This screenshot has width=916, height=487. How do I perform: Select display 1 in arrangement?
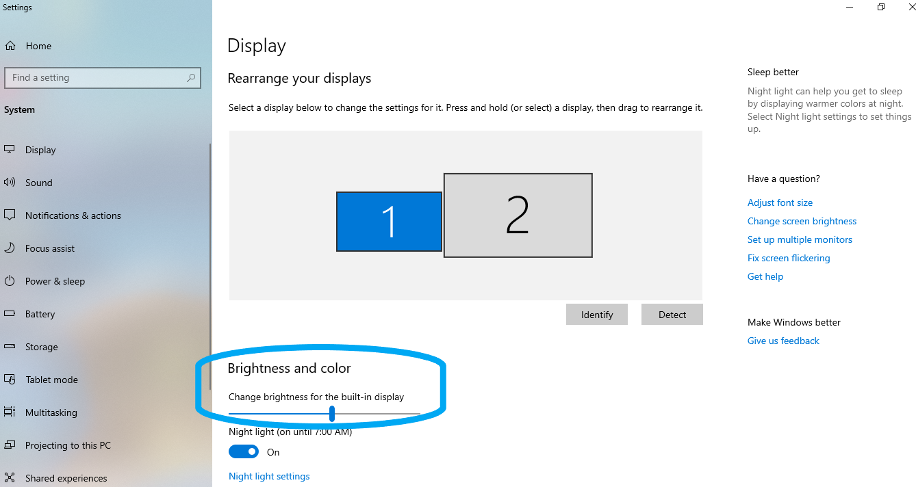pyautogui.click(x=389, y=222)
